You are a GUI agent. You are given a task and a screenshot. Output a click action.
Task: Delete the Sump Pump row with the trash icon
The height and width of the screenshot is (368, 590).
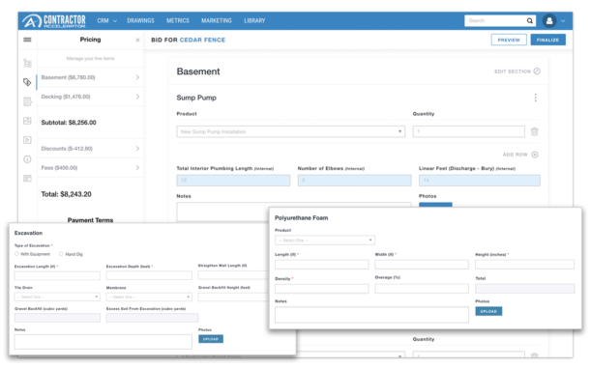pos(534,131)
